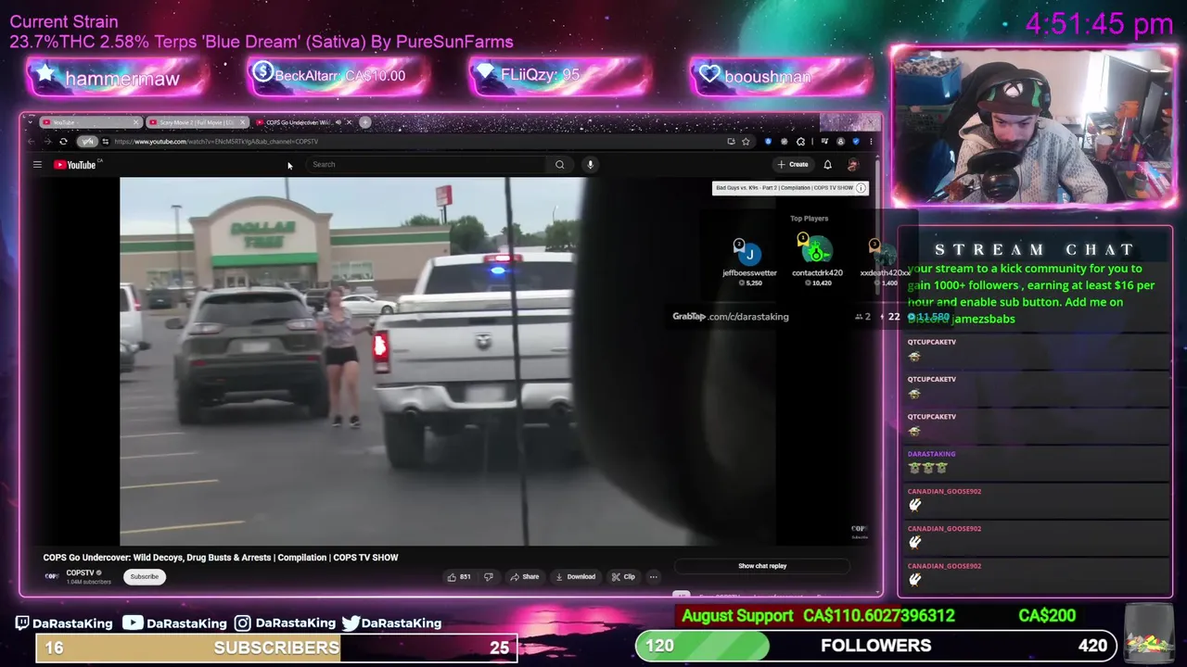
Task: Start voice search with the microphone icon
Action: [590, 165]
